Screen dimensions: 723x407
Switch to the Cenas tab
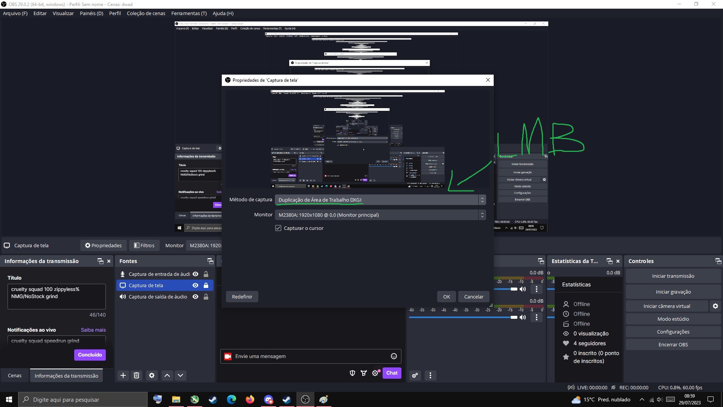point(15,376)
